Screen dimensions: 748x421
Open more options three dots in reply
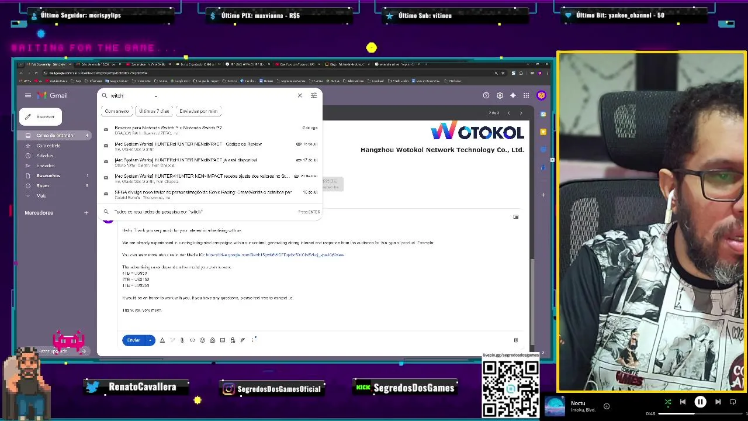[x=253, y=340]
